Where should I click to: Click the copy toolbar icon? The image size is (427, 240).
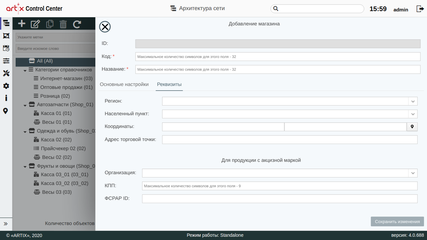pyautogui.click(x=50, y=24)
